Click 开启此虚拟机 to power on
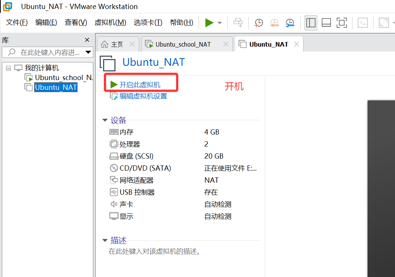The height and width of the screenshot is (277, 395). click(140, 85)
